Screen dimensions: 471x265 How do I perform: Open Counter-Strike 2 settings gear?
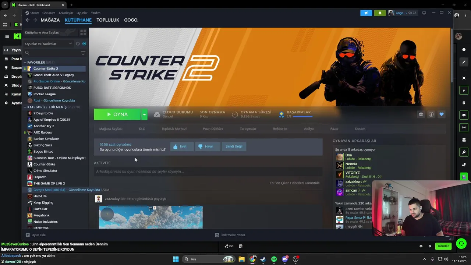pos(421,114)
